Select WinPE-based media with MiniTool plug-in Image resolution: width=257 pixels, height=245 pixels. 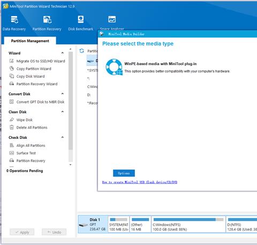(x=161, y=64)
